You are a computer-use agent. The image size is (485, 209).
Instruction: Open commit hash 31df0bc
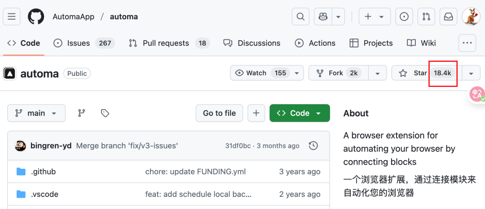pyautogui.click(x=238, y=145)
